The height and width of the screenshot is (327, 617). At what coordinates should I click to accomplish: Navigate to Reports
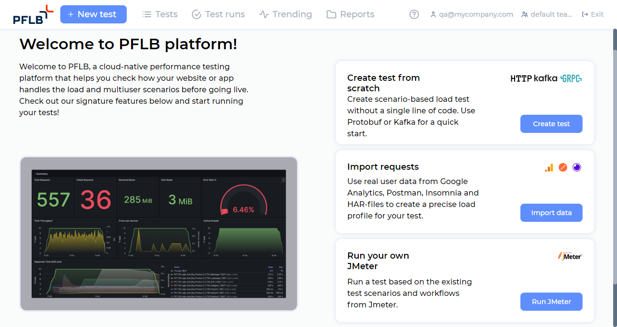click(351, 14)
